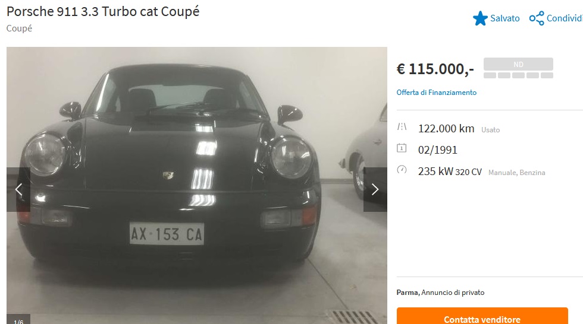Viewport: 583px width, 324px height.
Task: Click the main Porsche car photo
Action: click(197, 185)
